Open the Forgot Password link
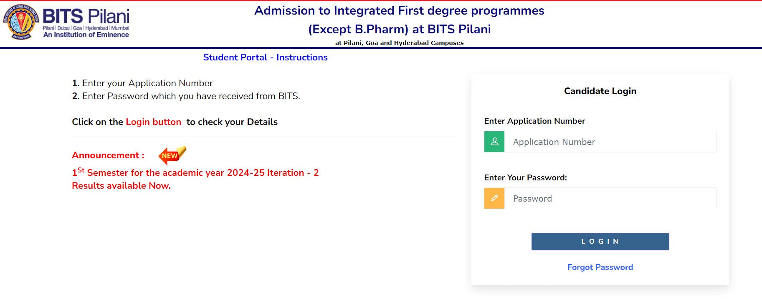 [x=600, y=267]
